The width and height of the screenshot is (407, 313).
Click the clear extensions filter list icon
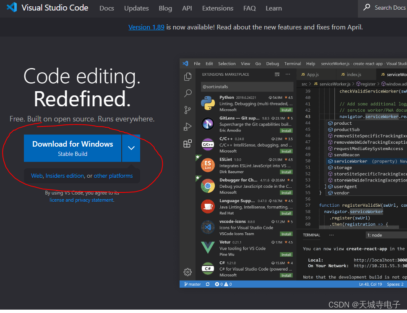(x=277, y=74)
